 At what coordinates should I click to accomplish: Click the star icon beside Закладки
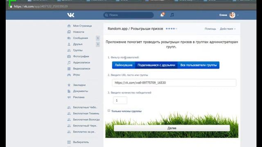coord(69,85)
